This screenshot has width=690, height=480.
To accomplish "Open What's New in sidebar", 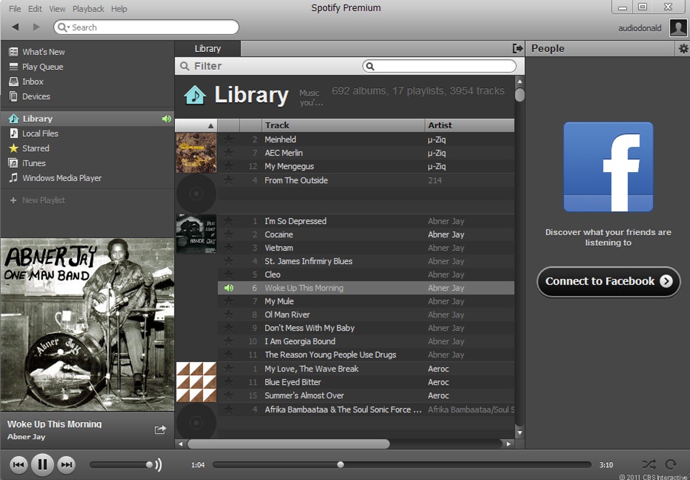I will (43, 52).
